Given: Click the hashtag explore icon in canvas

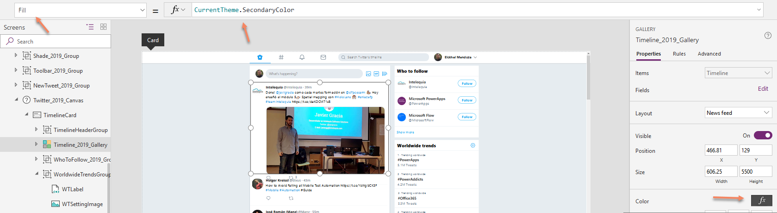Looking at the screenshot, I should coord(281,57).
